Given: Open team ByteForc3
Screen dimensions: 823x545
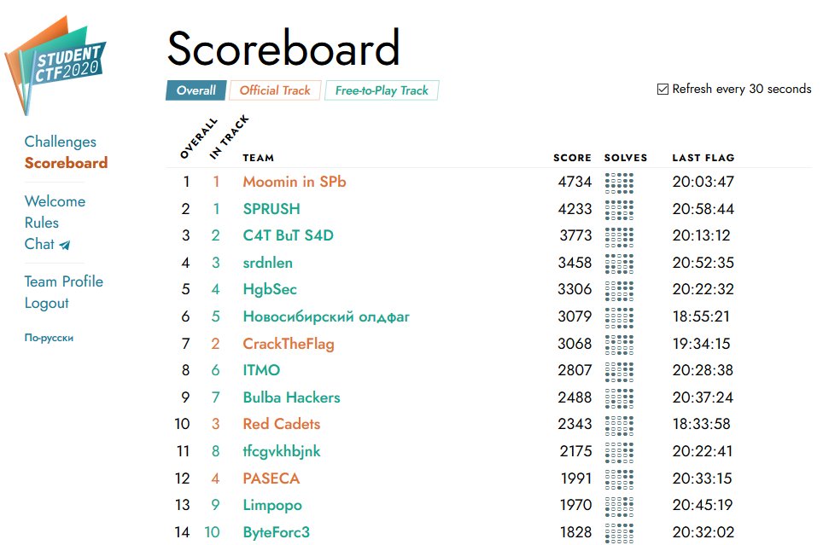Looking at the screenshot, I should 276,532.
